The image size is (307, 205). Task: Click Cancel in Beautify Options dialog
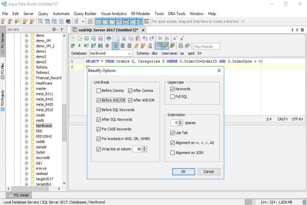pyautogui.click(x=209, y=172)
